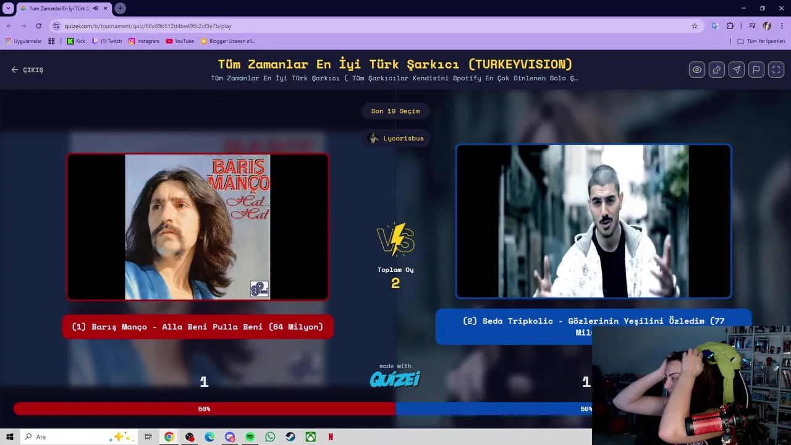Bookmark the page with the star icon
The height and width of the screenshot is (445, 791).
(695, 26)
